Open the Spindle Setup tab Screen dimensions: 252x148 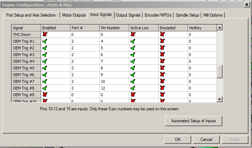pos(187,15)
